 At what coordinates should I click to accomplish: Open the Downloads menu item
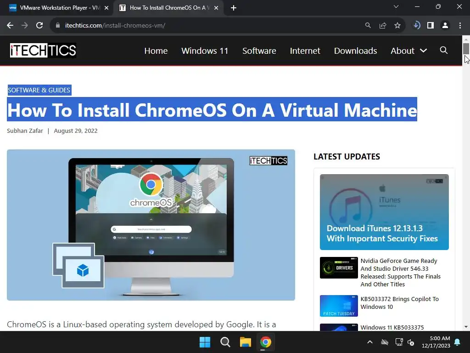tap(355, 51)
